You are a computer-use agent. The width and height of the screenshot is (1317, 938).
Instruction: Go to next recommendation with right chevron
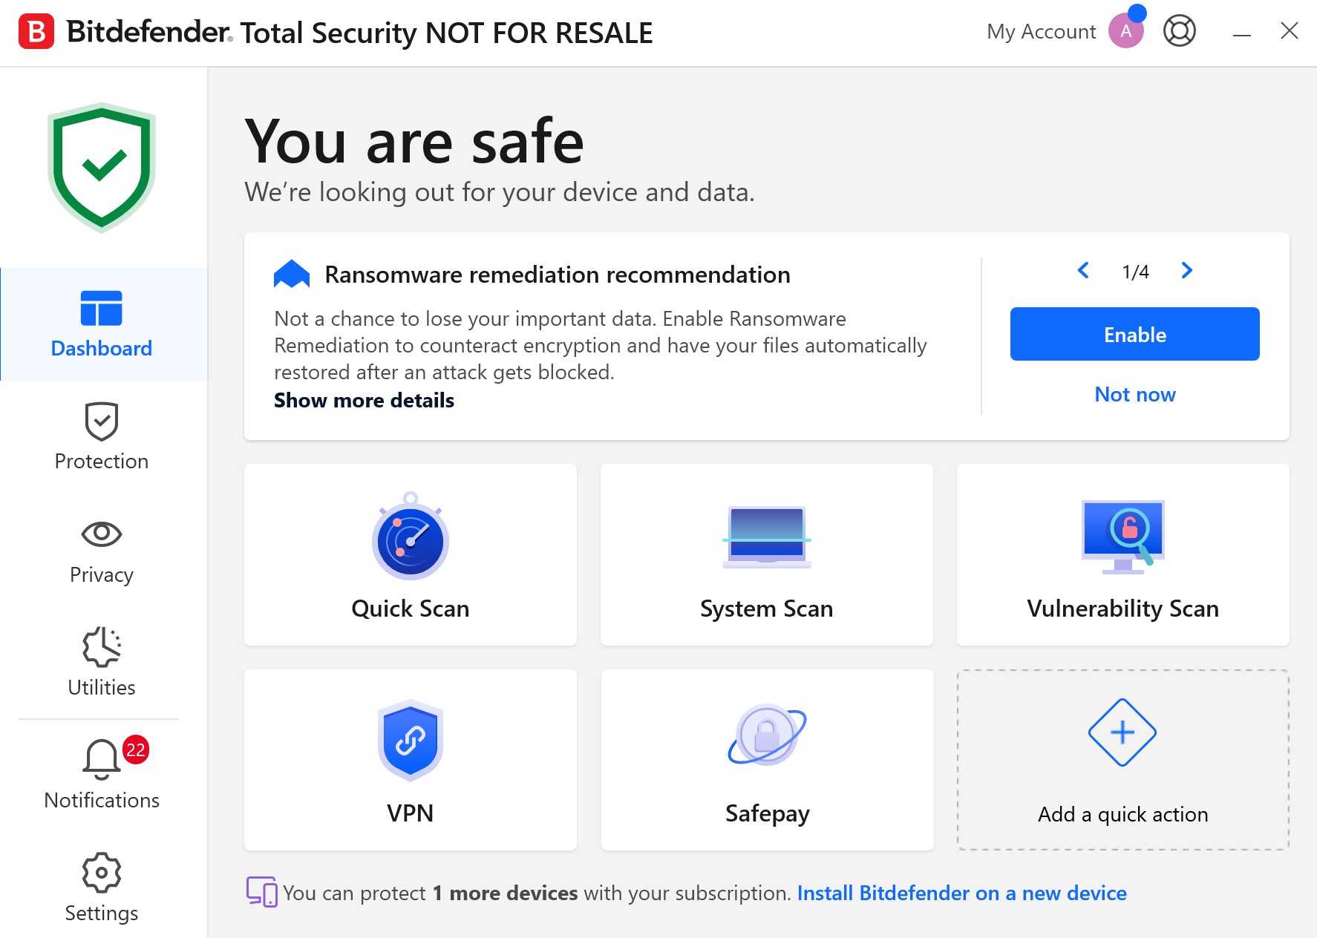pos(1186,271)
